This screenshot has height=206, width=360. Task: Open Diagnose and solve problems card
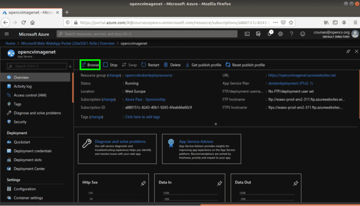pos(117,149)
